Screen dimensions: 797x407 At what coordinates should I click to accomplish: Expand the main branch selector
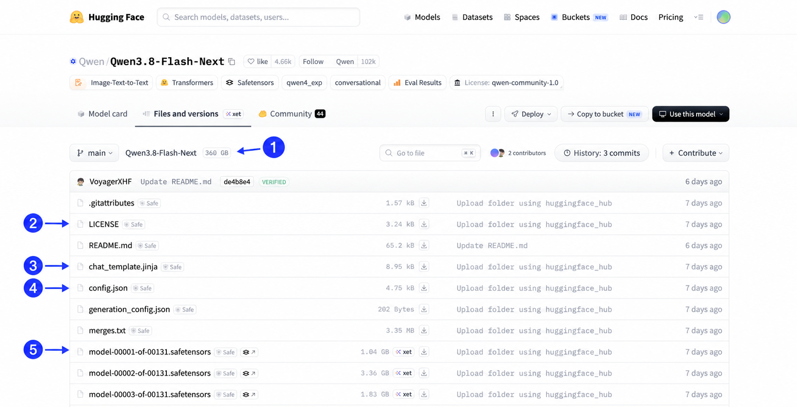[x=95, y=153]
